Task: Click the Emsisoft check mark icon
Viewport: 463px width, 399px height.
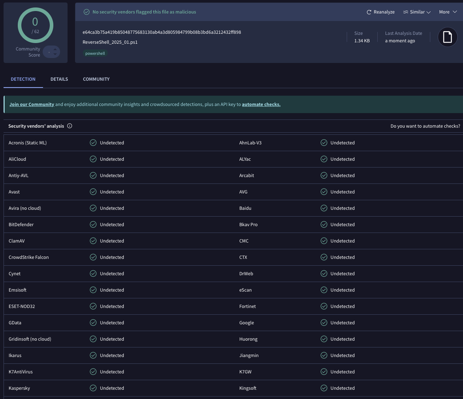Action: click(x=93, y=290)
